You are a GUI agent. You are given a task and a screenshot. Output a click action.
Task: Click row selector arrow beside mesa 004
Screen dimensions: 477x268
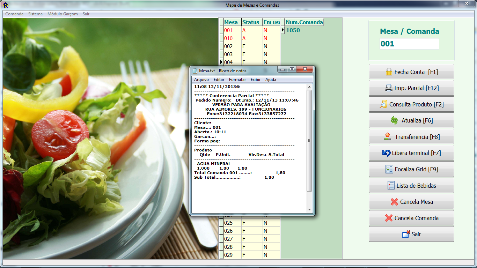pyautogui.click(x=221, y=62)
